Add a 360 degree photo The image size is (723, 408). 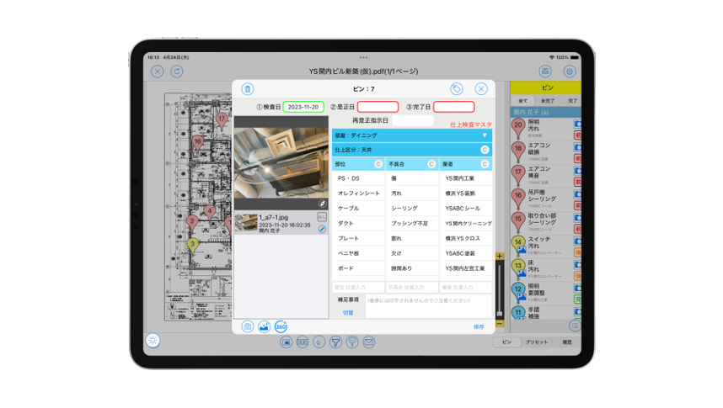click(281, 326)
